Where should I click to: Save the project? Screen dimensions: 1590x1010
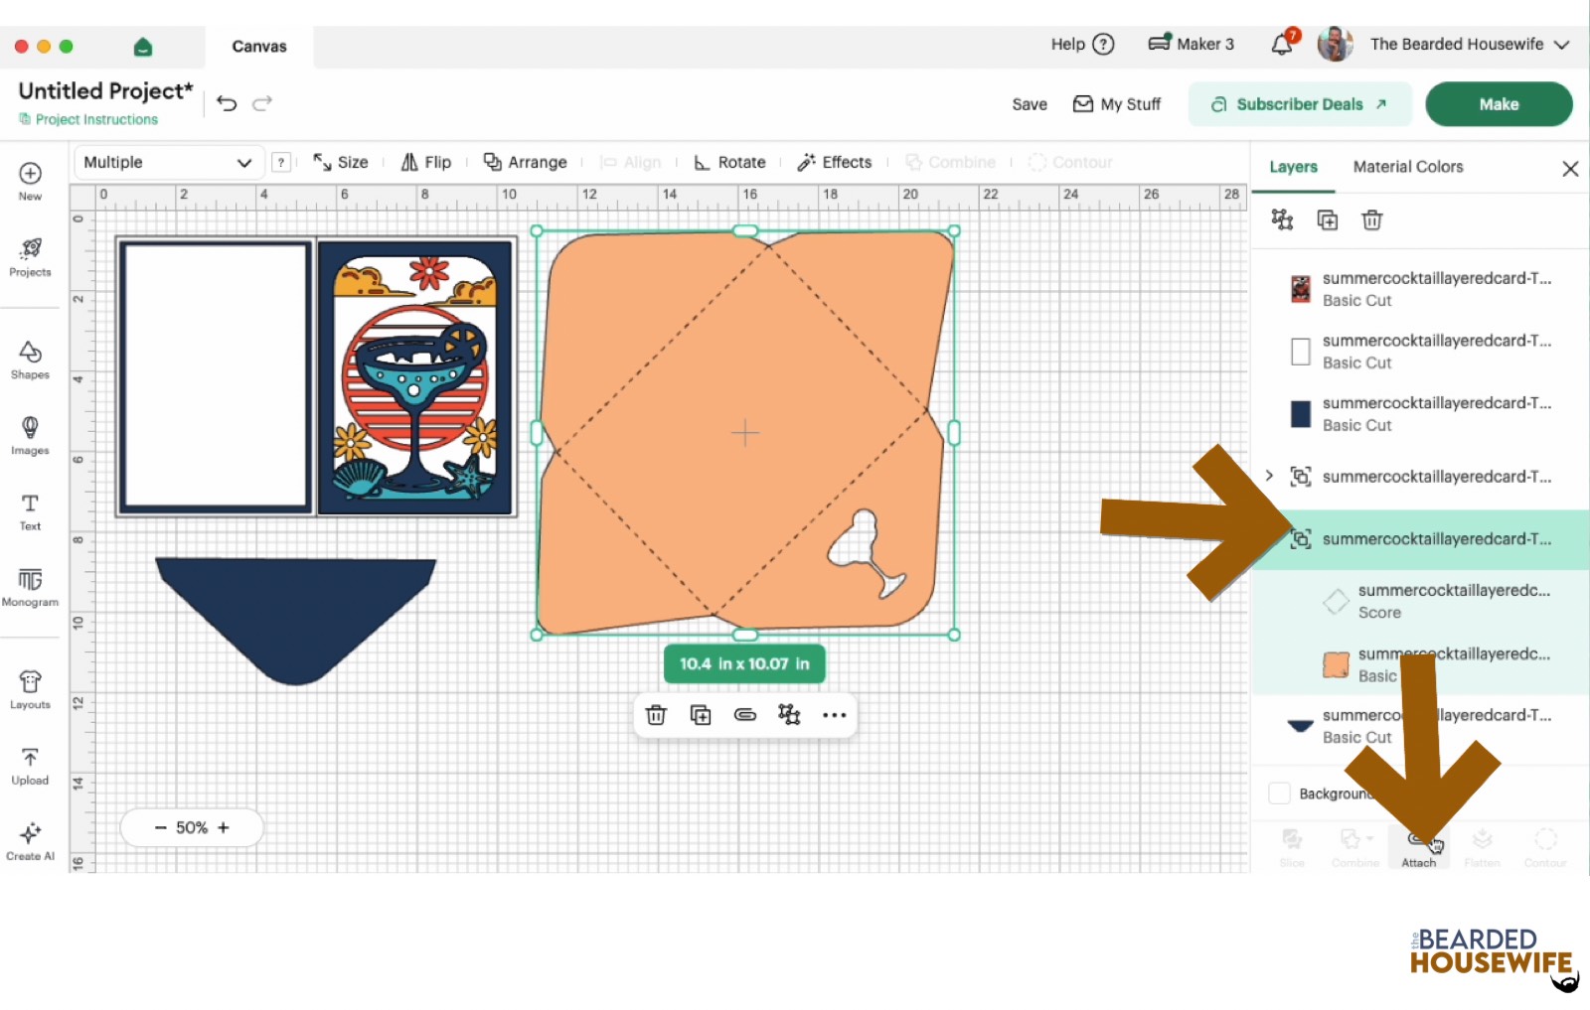[1030, 104]
